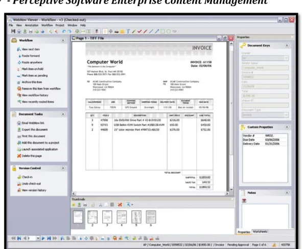
Task: Jump to first page icon in bottom toolbar
Action: [19, 238]
